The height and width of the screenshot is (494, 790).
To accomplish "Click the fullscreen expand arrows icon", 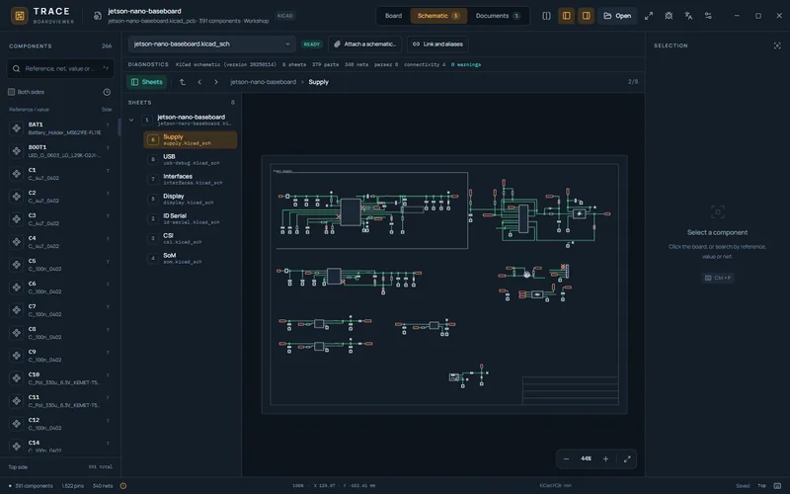I will click(x=649, y=16).
